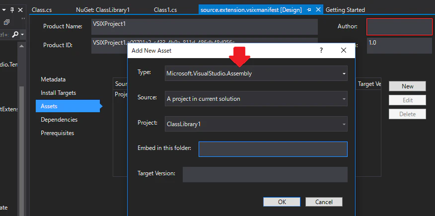435x216 pixels.
Task: Click the New button beside assets list
Action: point(407,86)
